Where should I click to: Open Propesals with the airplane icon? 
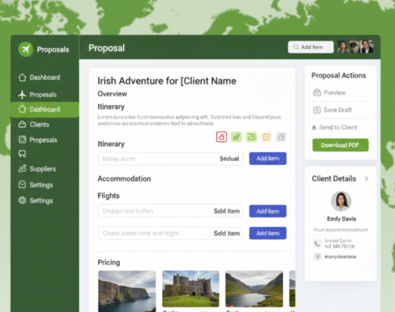click(x=39, y=94)
